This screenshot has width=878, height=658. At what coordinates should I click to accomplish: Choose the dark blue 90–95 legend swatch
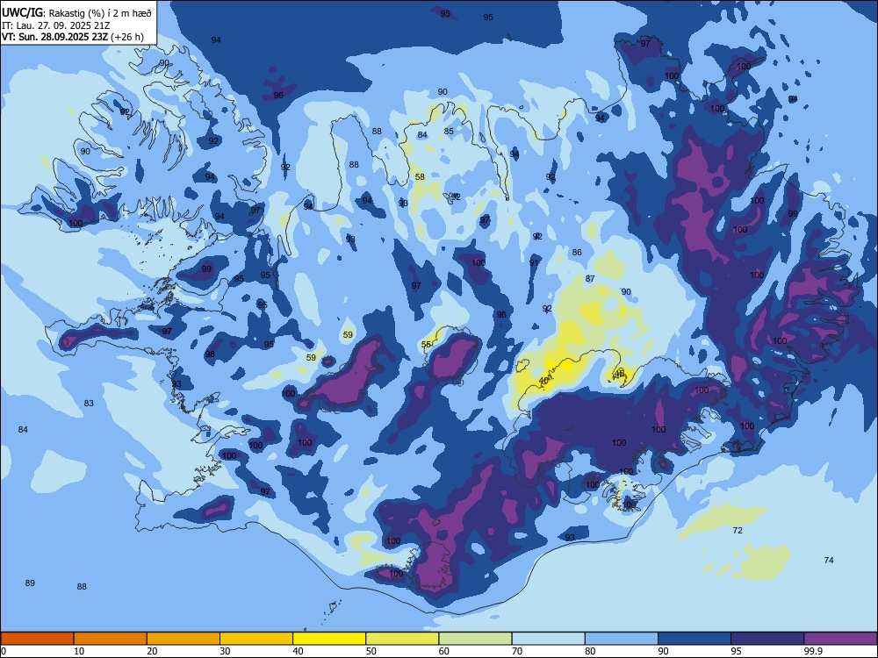[x=694, y=639]
